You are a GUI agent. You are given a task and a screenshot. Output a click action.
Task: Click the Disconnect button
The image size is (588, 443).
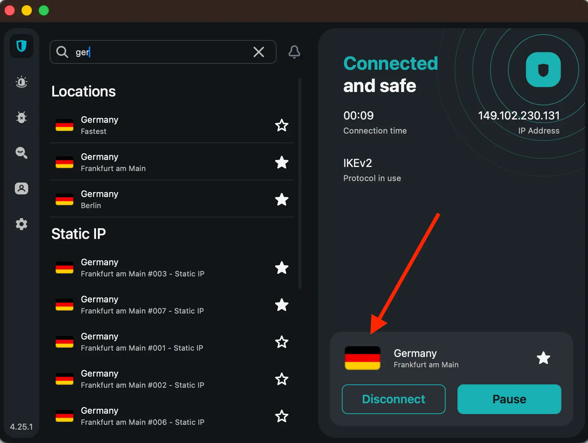point(394,399)
